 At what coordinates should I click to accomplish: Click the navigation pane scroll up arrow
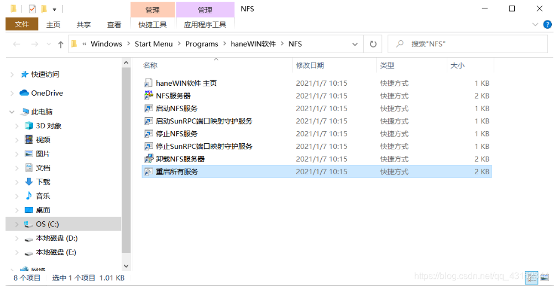tap(126, 63)
